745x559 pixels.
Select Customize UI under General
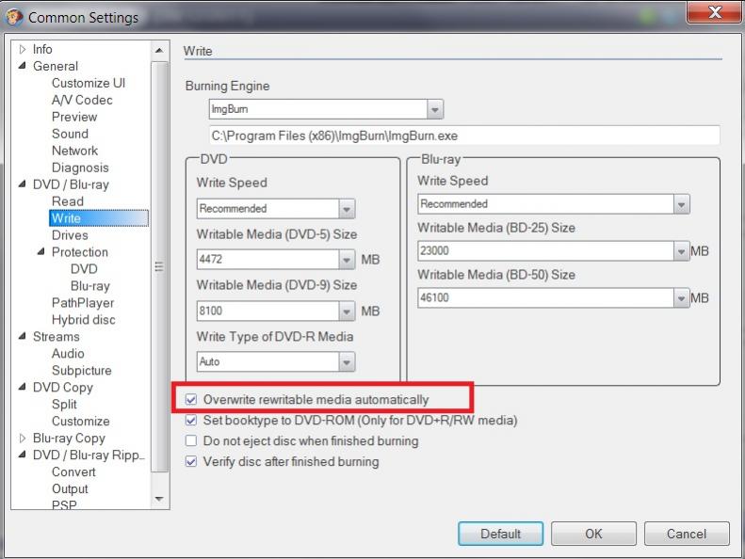(x=89, y=83)
